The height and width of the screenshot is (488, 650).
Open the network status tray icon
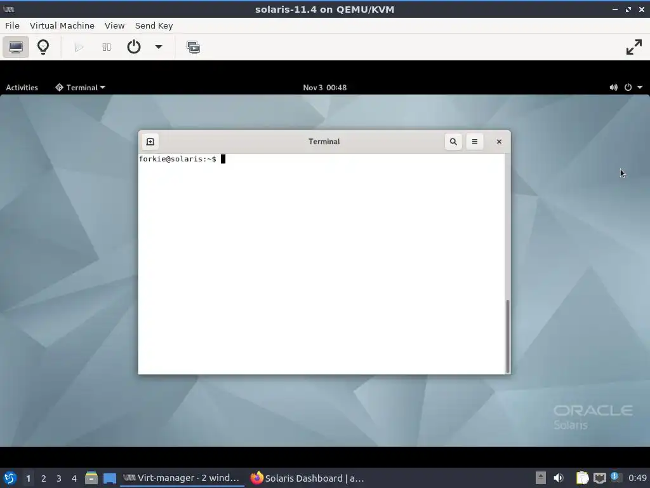(x=599, y=478)
